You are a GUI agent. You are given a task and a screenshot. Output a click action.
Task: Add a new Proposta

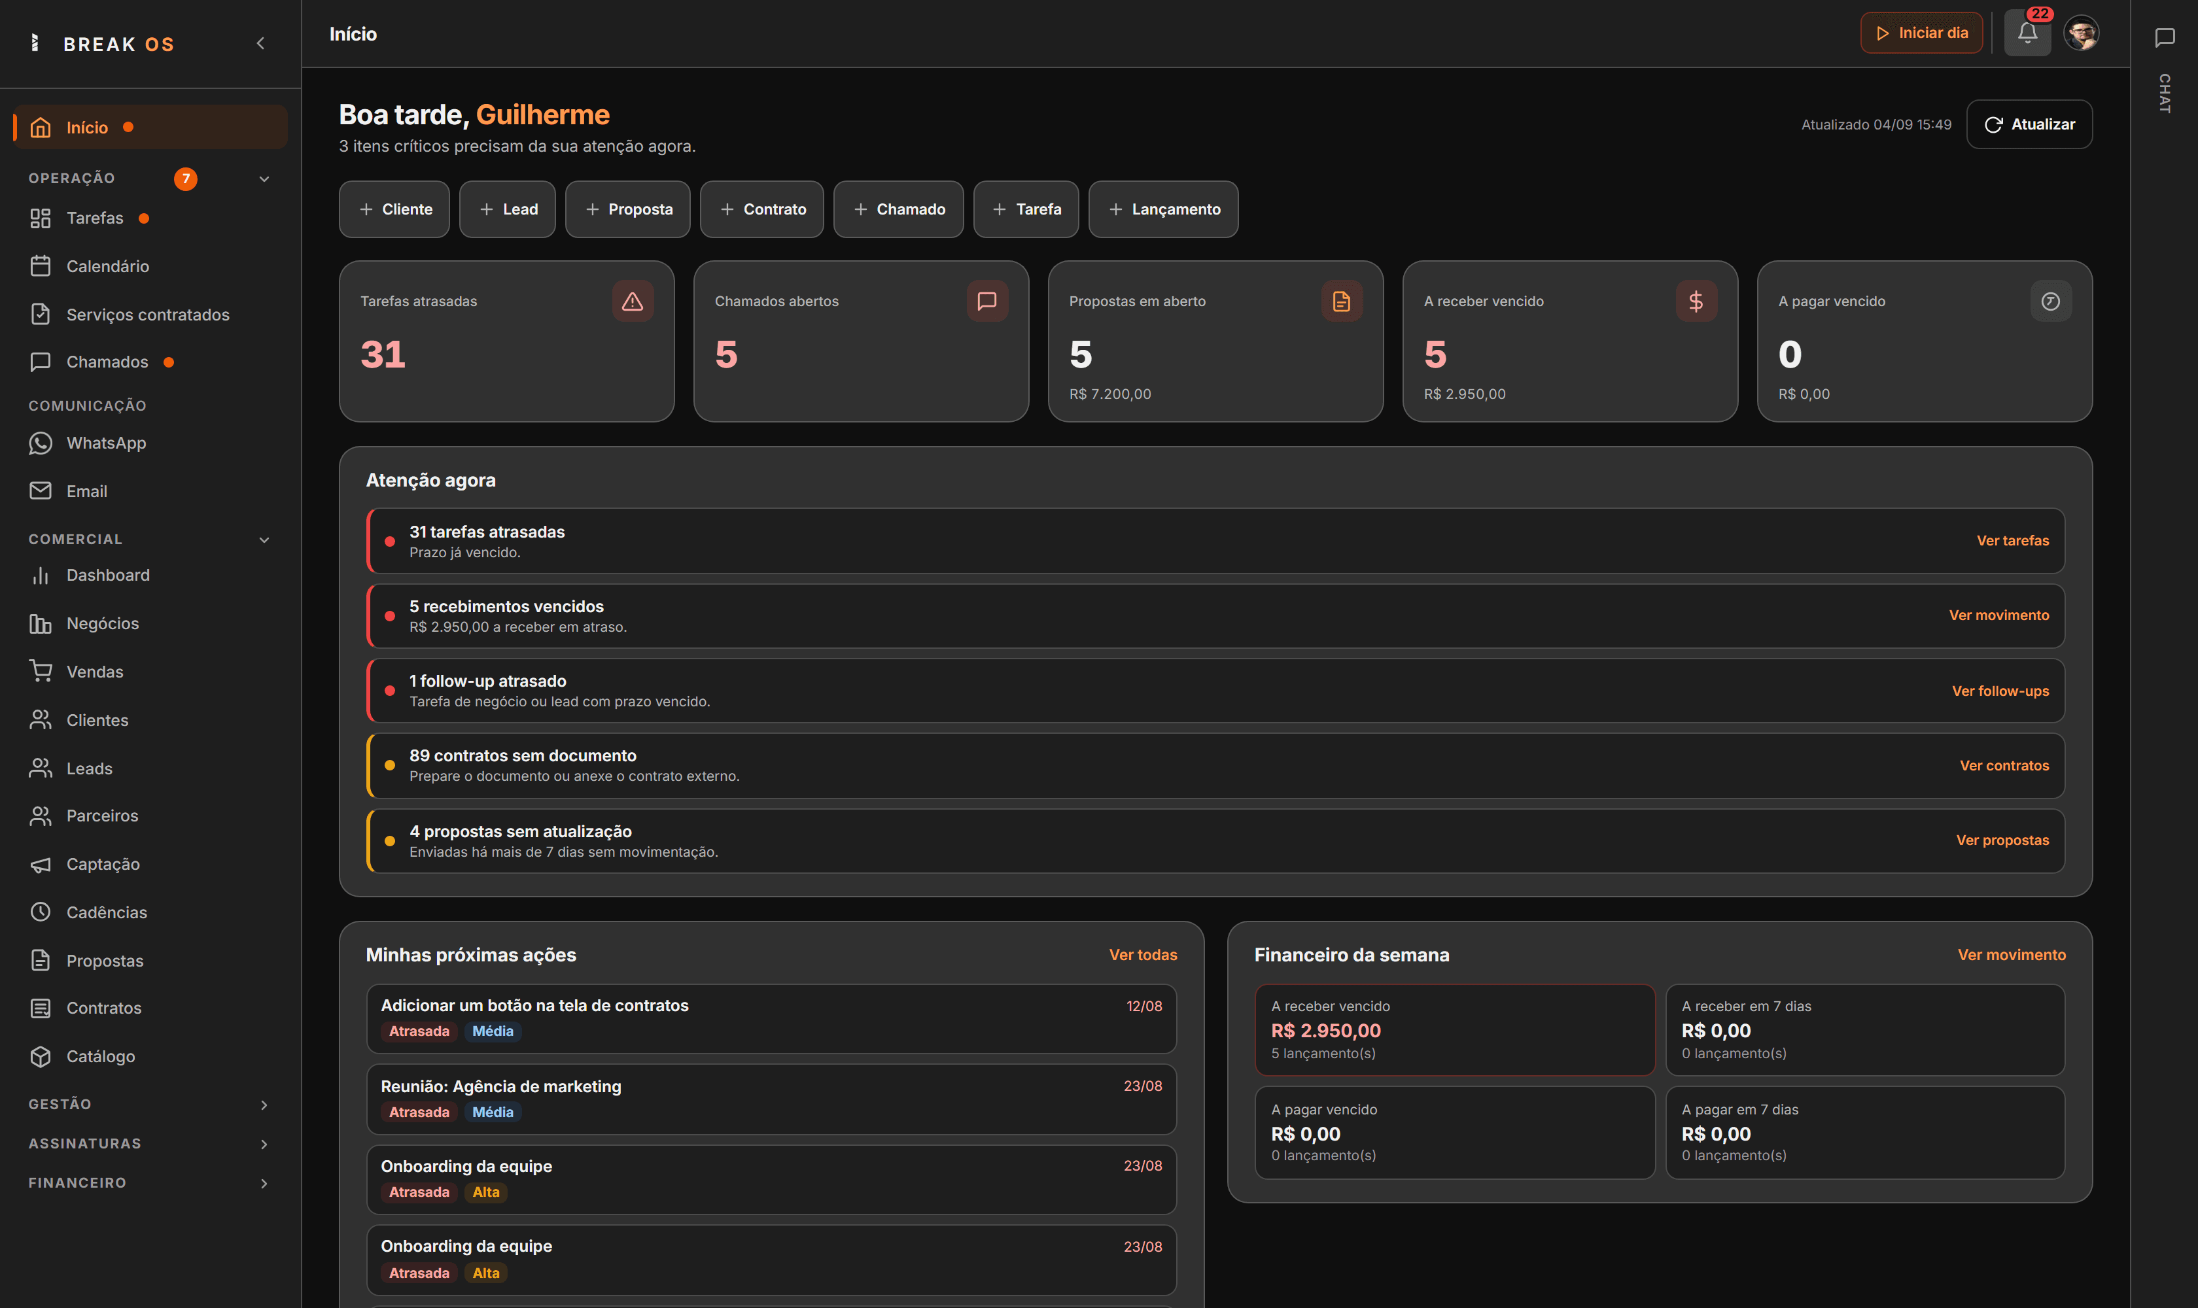627,209
